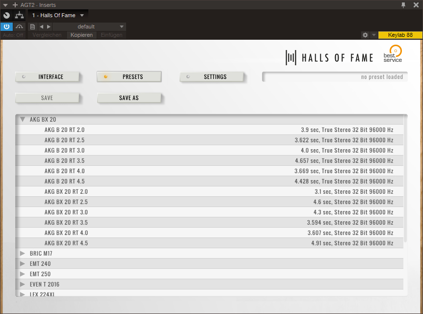Select preset AKG BX 20 RT 3.0
The image size is (423, 314).
(210, 212)
